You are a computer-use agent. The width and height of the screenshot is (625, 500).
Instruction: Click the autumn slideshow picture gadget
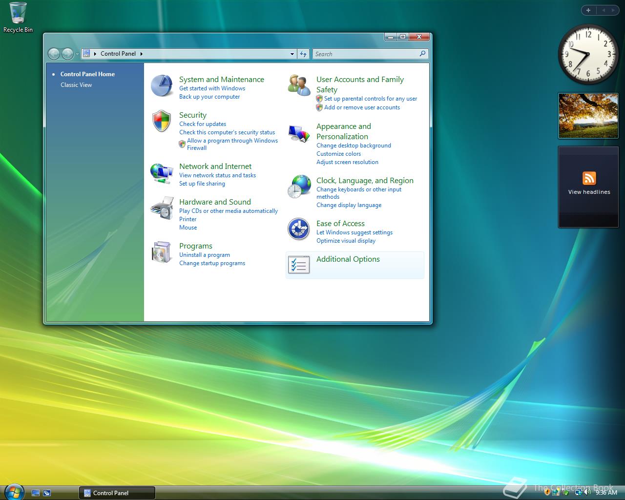[x=587, y=116]
